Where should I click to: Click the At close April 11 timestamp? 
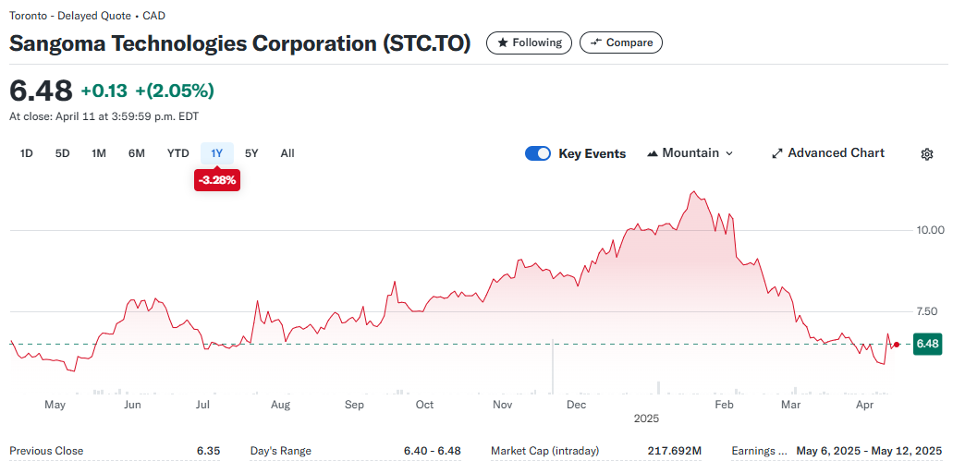104,116
